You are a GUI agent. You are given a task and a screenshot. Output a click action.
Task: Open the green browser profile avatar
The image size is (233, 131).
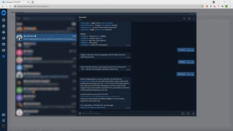click(x=226, y=6)
